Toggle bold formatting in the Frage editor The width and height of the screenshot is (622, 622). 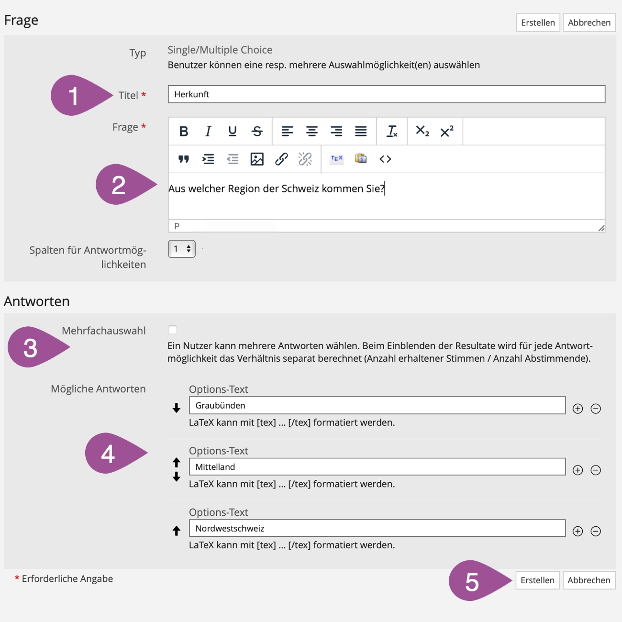184,131
